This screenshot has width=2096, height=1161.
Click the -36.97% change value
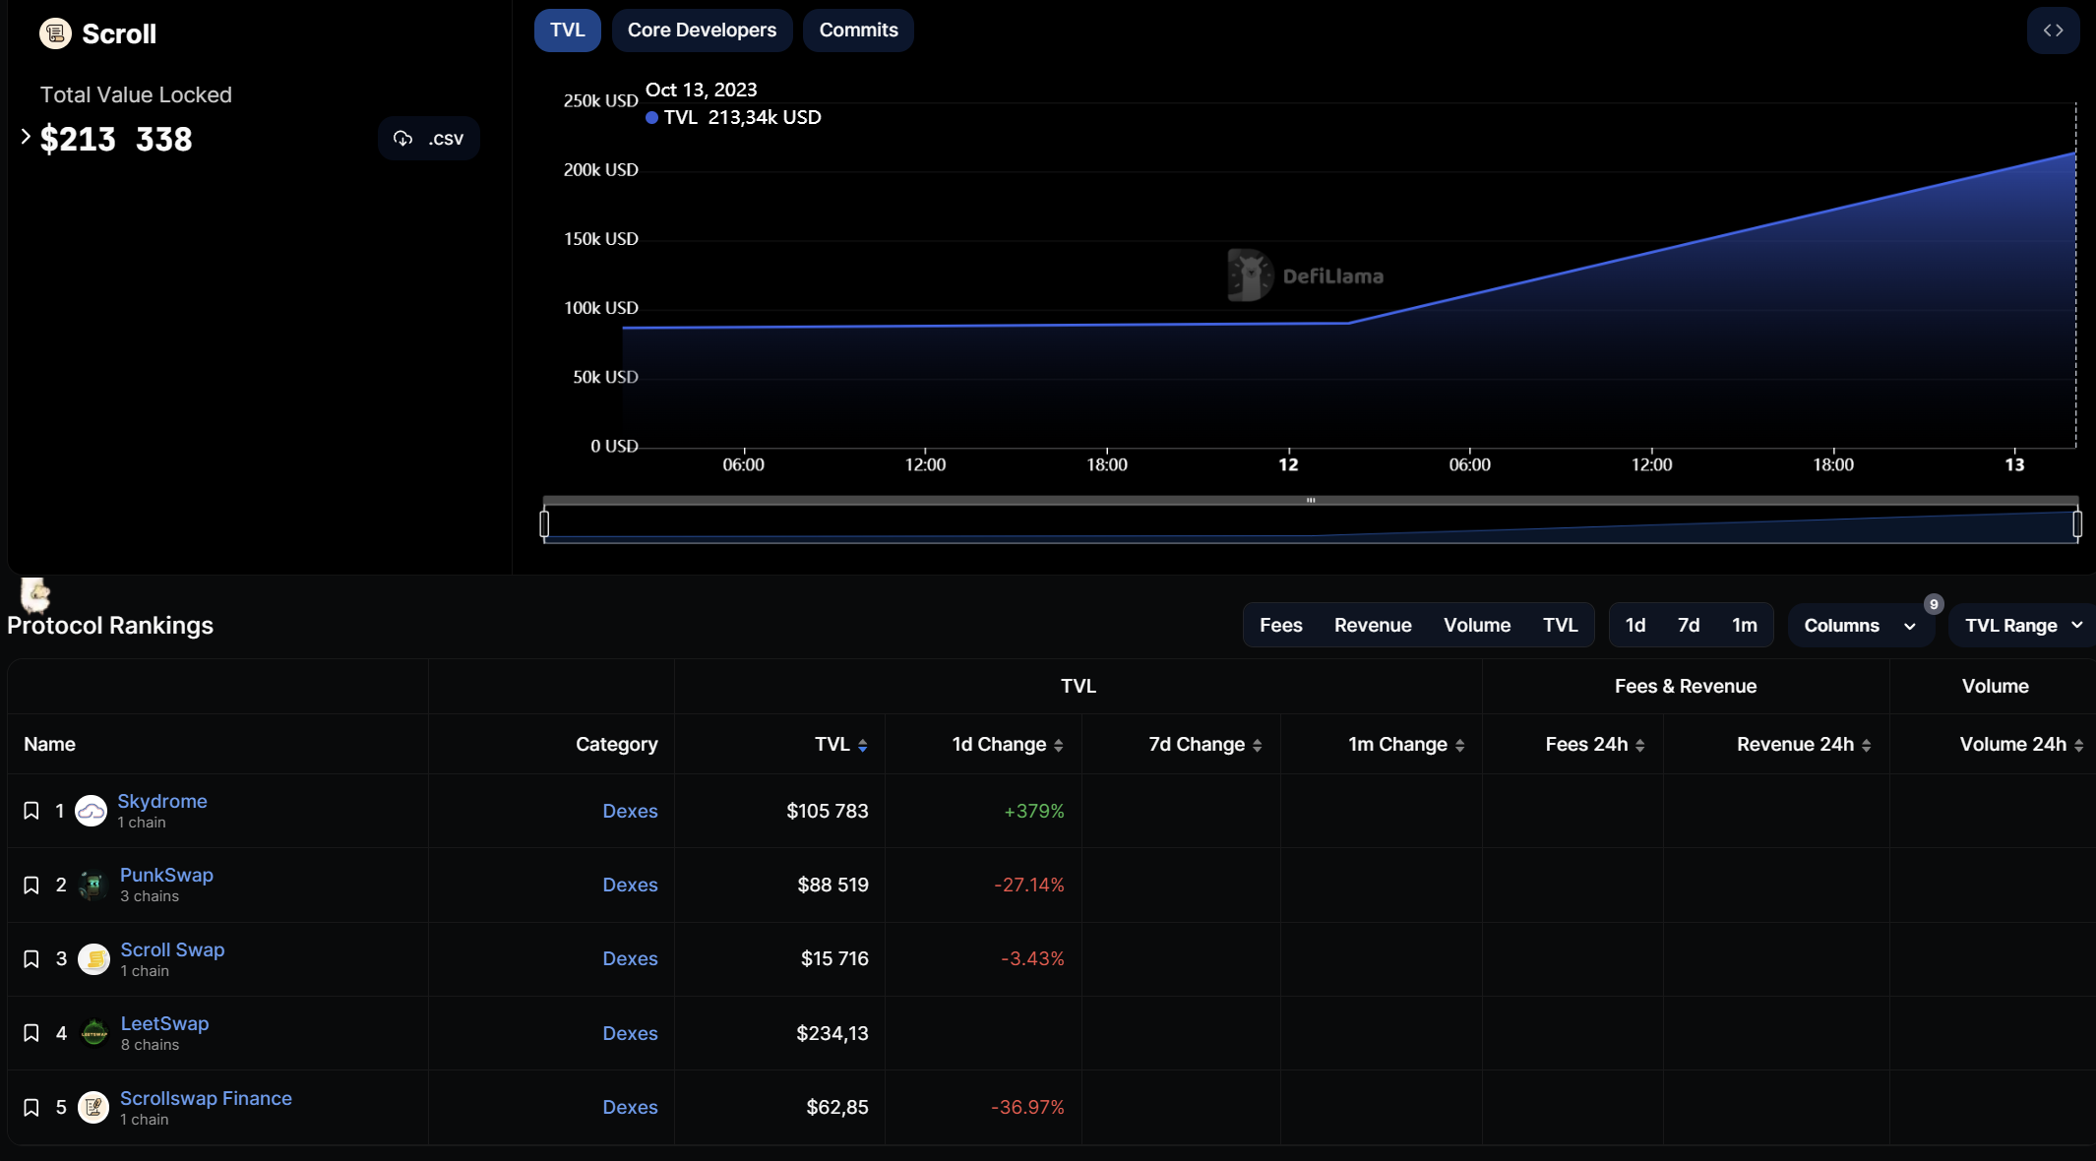1027,1108
